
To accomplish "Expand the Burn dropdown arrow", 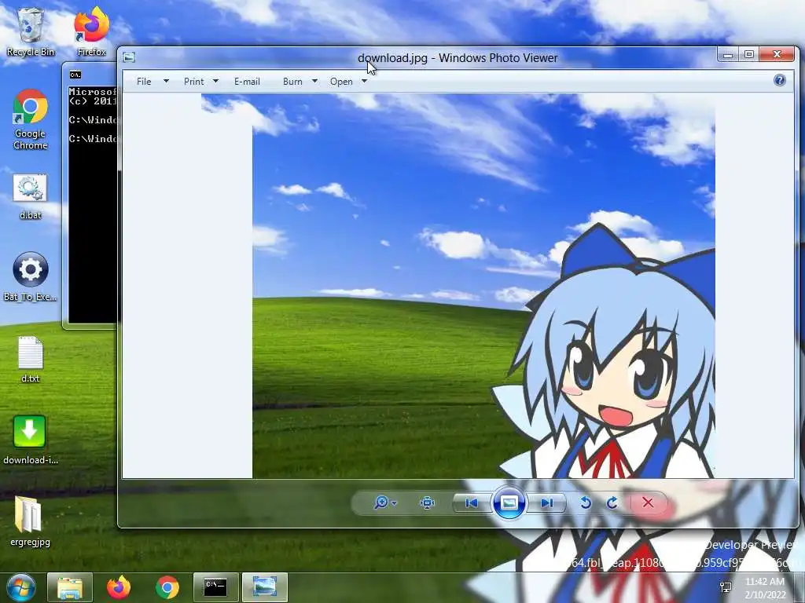I will pyautogui.click(x=314, y=81).
